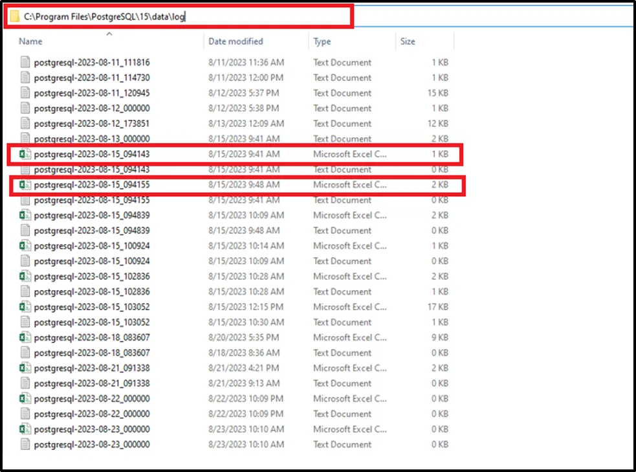636x472 pixels.
Task: Click the Excel icon of postgresql-2023-08-23_000000
Action: coord(25,429)
